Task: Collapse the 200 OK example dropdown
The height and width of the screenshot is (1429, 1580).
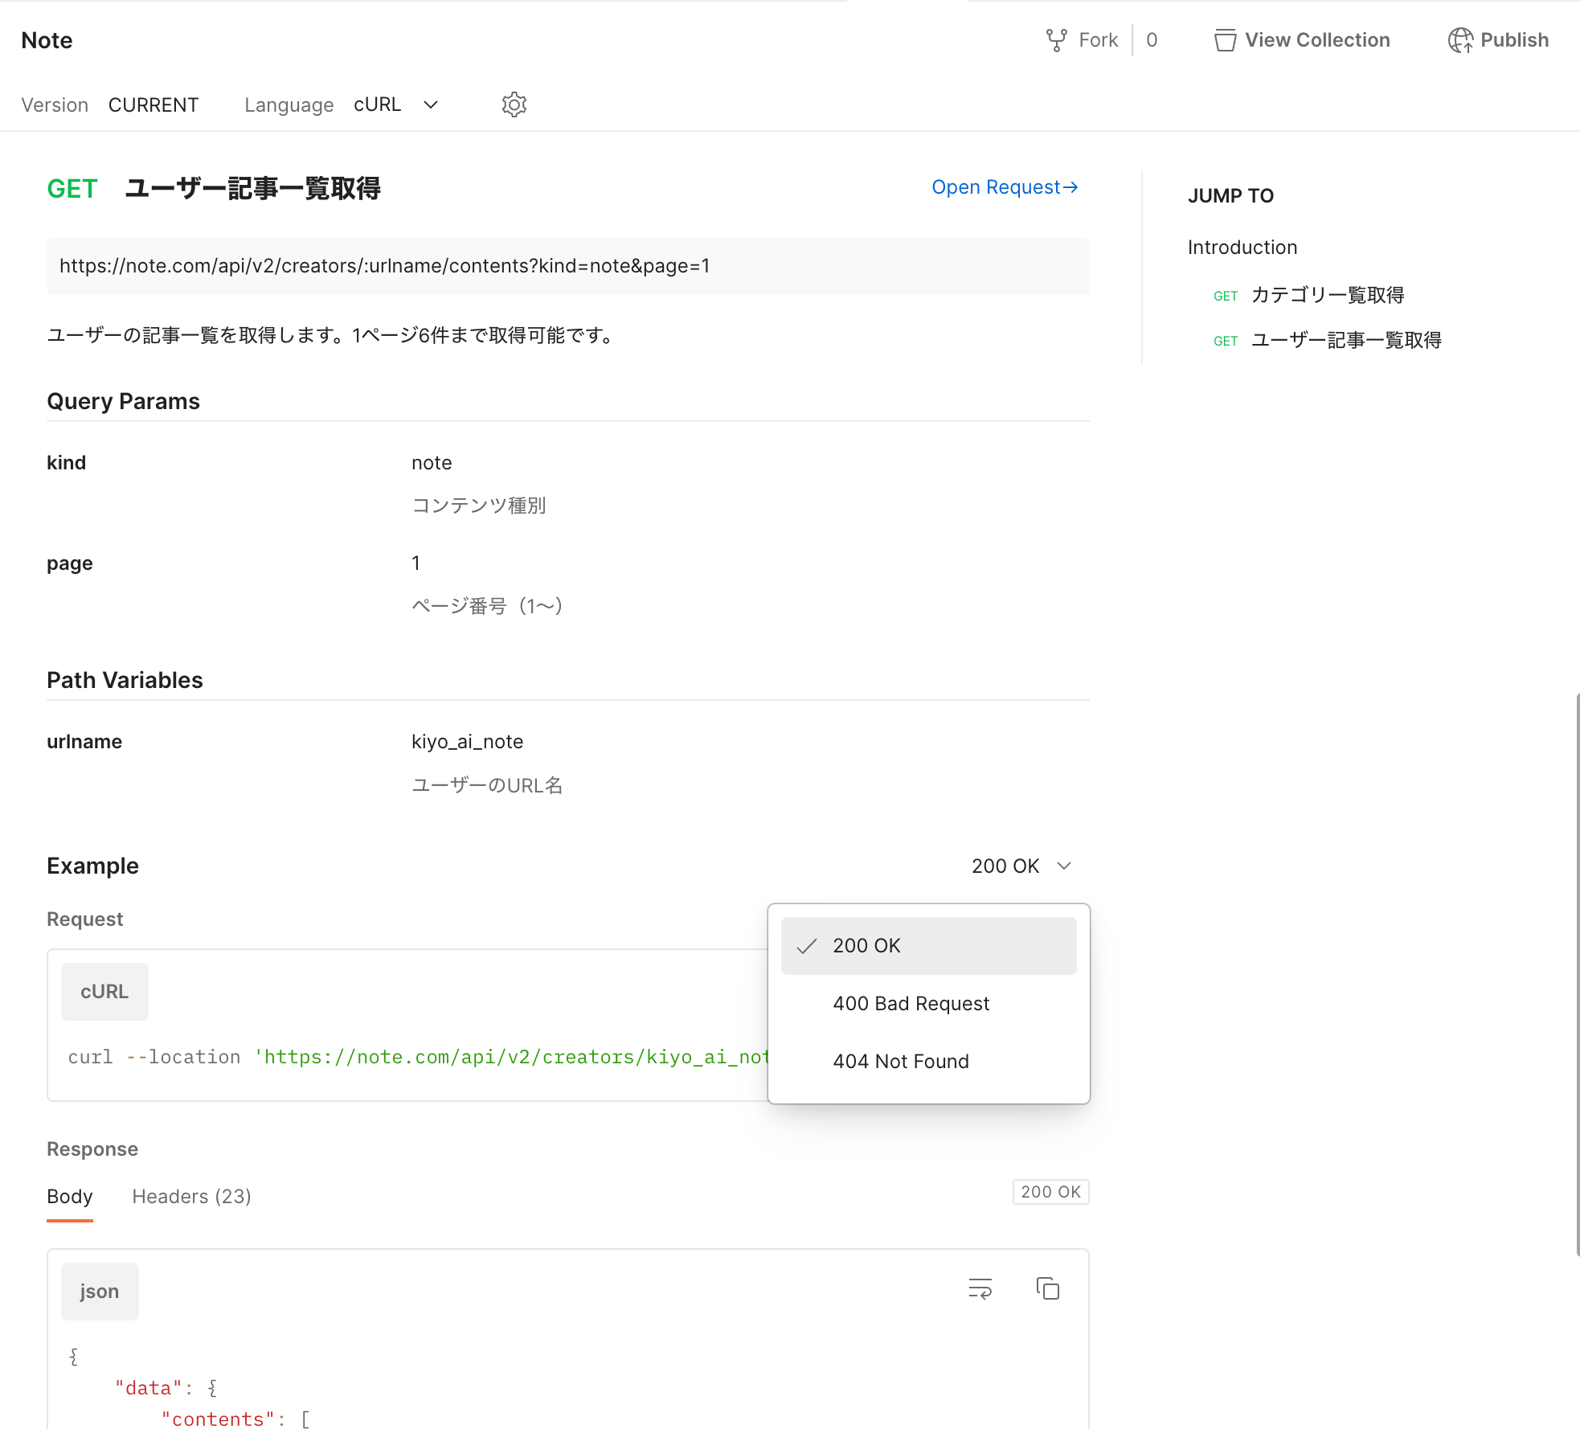Action: [x=1021, y=866]
